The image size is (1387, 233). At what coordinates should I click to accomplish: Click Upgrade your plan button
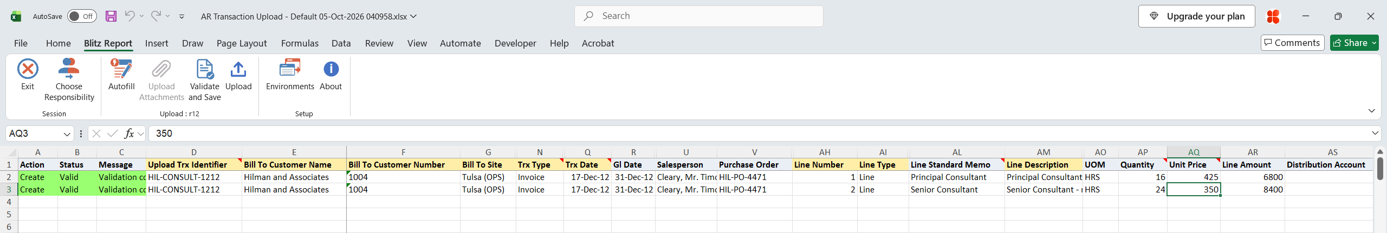click(1196, 16)
